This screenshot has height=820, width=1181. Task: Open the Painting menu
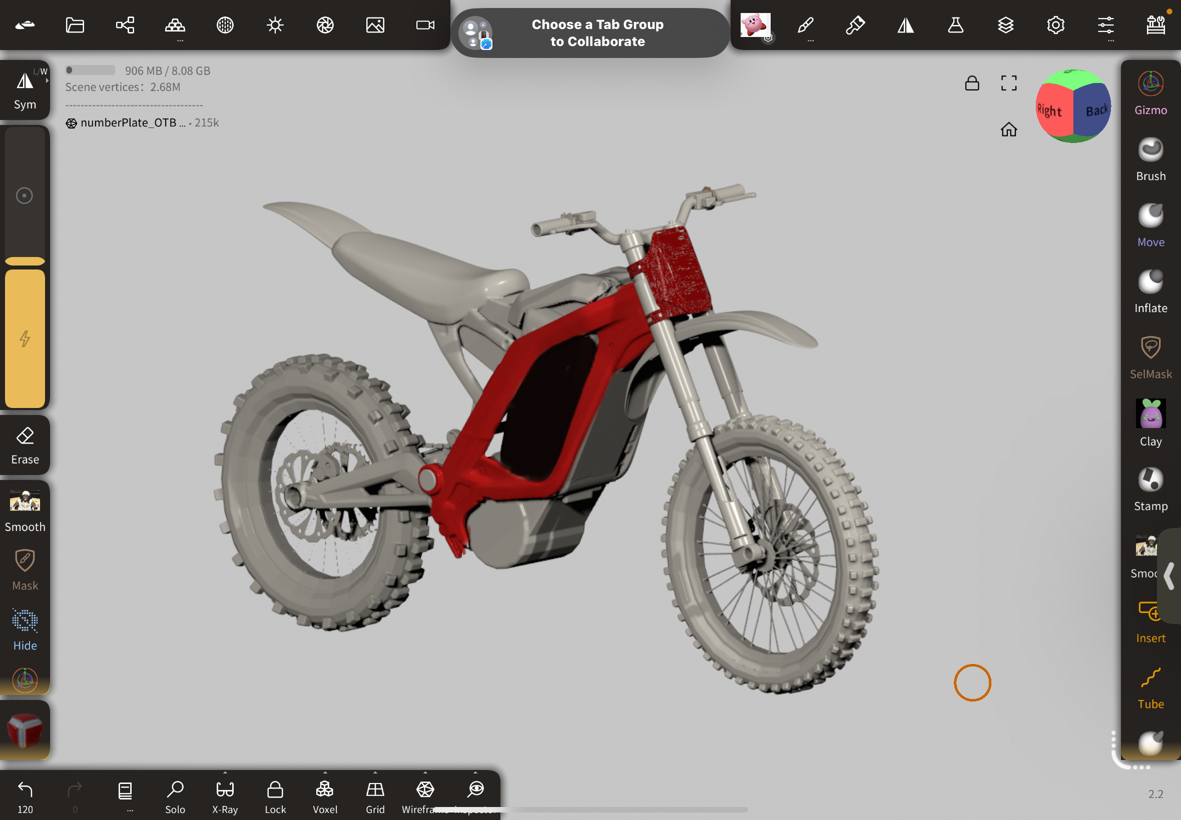tap(856, 24)
